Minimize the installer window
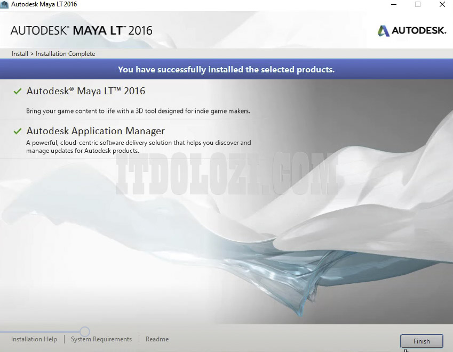The image size is (453, 352). (x=393, y=4)
